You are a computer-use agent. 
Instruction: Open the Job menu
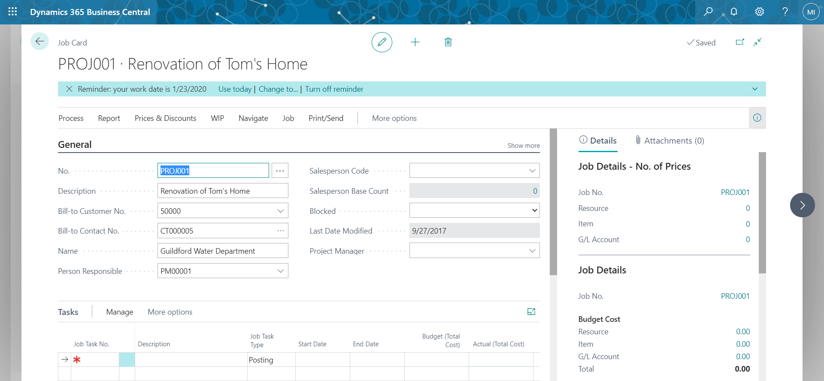pos(288,118)
